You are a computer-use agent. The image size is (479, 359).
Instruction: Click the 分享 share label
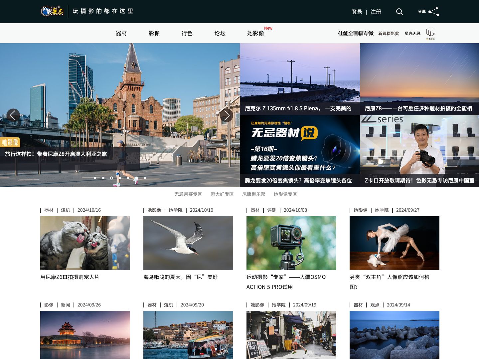pyautogui.click(x=422, y=12)
